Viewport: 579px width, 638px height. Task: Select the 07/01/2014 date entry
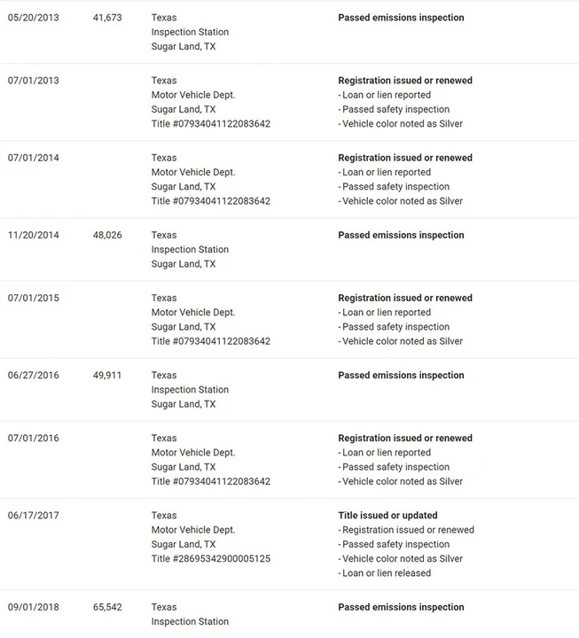click(x=34, y=158)
